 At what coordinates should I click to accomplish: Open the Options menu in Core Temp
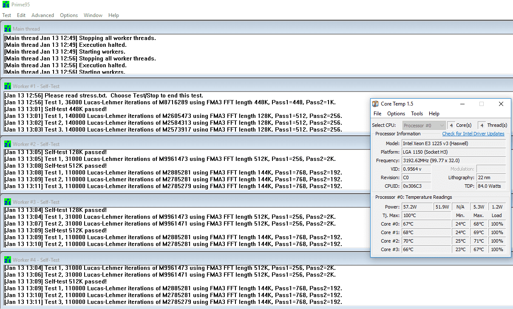[396, 114]
